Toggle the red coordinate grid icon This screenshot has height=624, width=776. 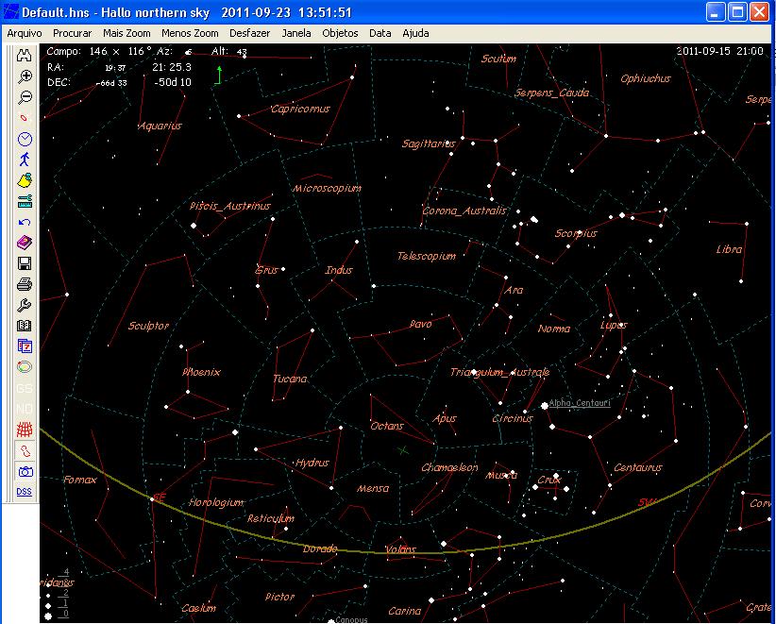pos(25,430)
